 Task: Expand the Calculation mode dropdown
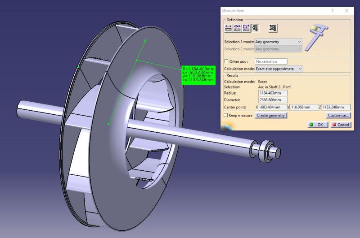point(279,69)
